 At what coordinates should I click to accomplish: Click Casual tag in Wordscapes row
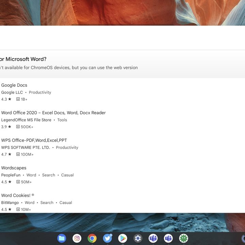coord(67,175)
